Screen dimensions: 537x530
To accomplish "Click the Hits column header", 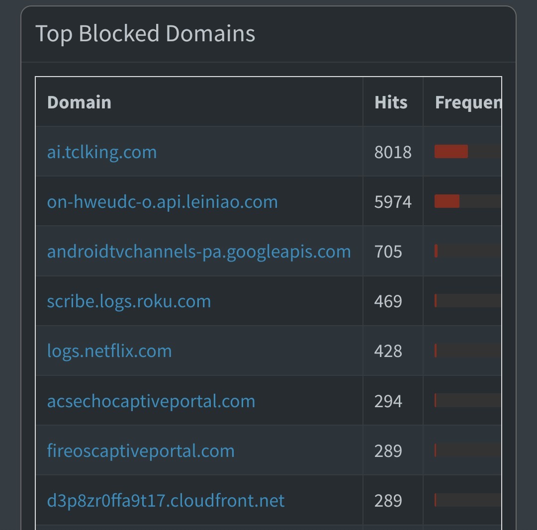I will [391, 102].
